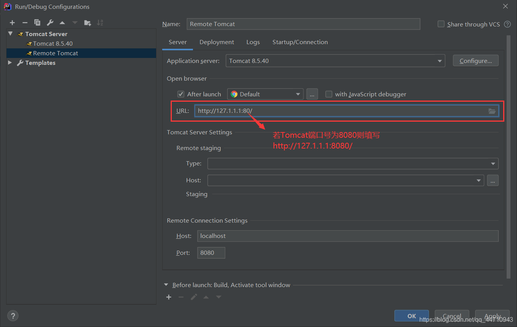Screen dimensions: 517x327
Task: Click the Tomcat Server group label
Action: 46,34
